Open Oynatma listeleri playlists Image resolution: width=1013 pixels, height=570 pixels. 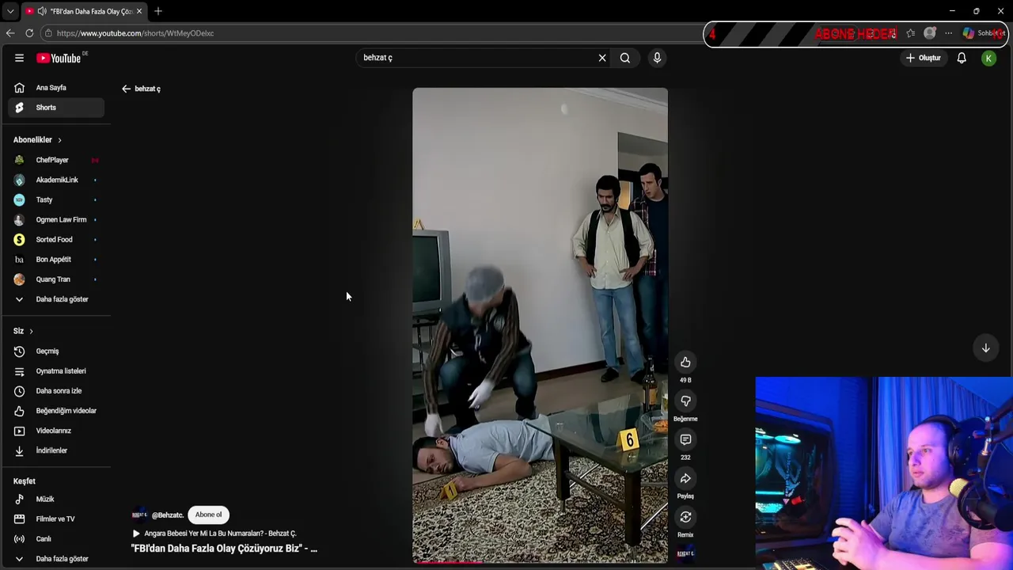[x=55, y=371]
